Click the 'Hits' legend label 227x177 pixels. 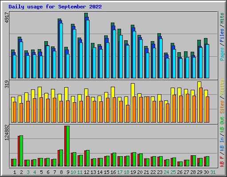pyautogui.click(x=222, y=18)
